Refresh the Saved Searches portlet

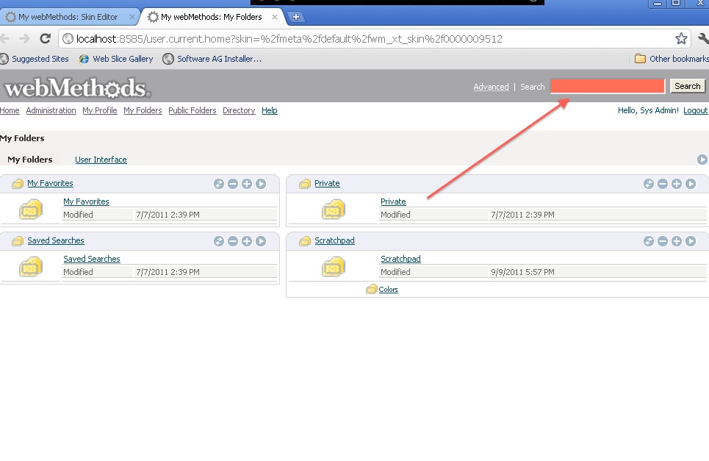point(219,241)
